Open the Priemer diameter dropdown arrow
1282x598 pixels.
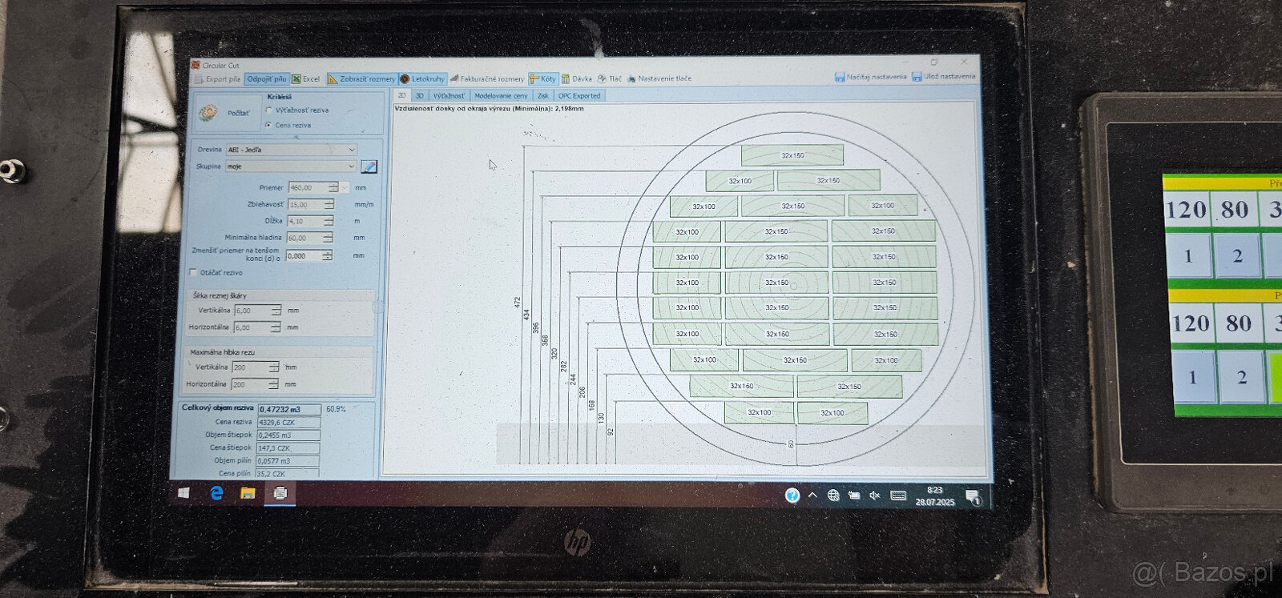tap(345, 188)
